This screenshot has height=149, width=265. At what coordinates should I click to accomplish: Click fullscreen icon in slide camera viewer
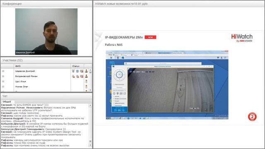125,94
